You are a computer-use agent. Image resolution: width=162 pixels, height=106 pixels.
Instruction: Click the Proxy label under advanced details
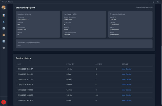pyautogui.click(x=19, y=46)
